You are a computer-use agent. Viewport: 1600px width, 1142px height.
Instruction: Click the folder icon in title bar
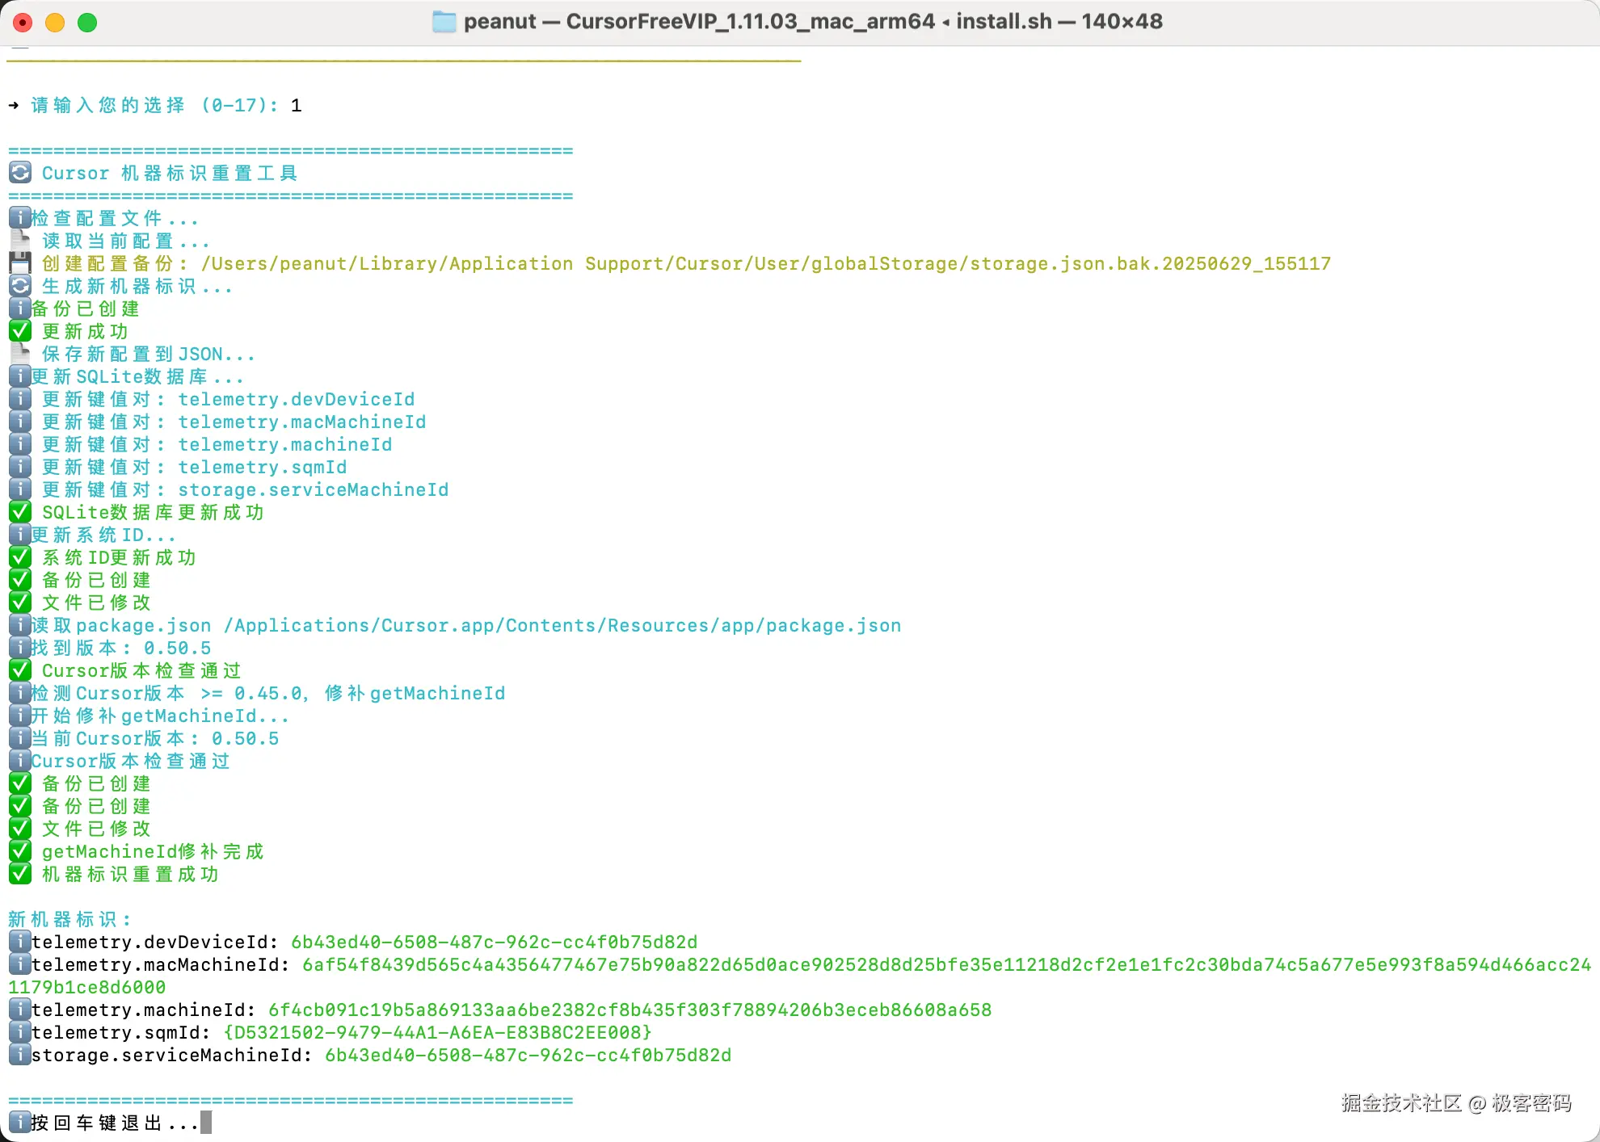pyautogui.click(x=444, y=22)
